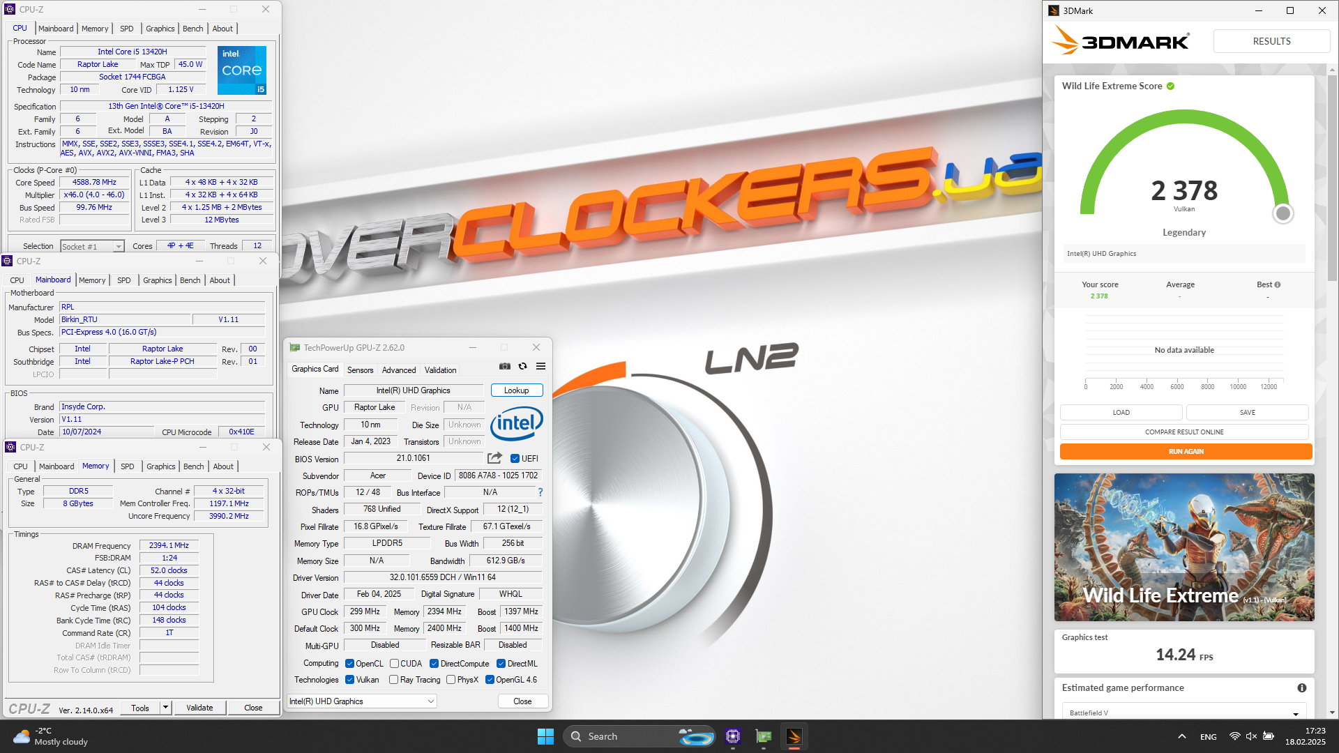
Task: Click the CPU-Z bottom Close button
Action: (253, 708)
